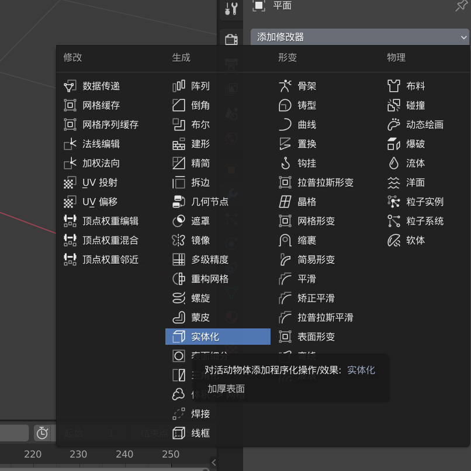Choose 动态绘画 dynamic paint entry

click(425, 124)
